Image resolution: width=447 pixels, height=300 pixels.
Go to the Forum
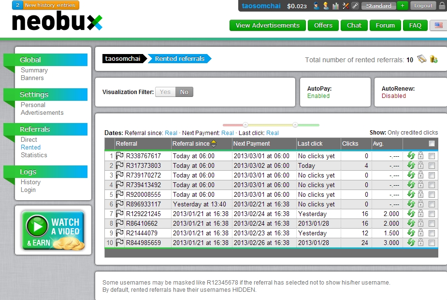[385, 26]
